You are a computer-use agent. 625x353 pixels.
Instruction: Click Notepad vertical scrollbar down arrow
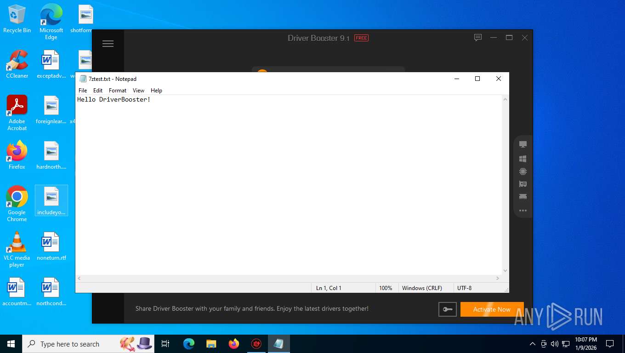tap(505, 271)
